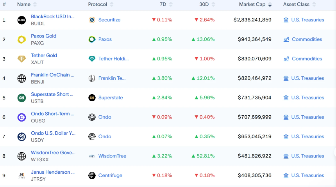This screenshot has width=336, height=187.
Task: Sort by the Name column header
Action: click(x=24, y=5)
